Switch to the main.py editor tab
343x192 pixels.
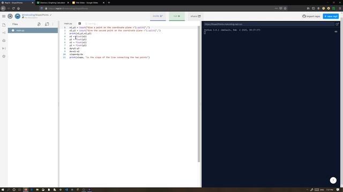pyautogui.click(x=68, y=23)
